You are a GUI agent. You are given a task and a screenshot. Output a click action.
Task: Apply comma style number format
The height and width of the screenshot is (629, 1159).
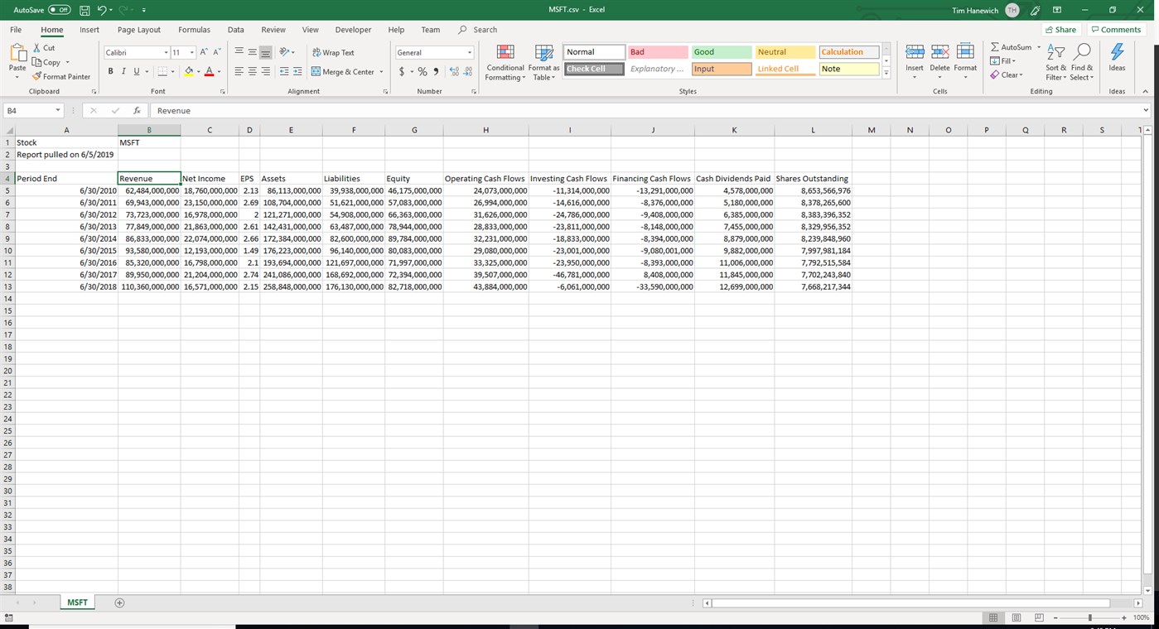[436, 72]
